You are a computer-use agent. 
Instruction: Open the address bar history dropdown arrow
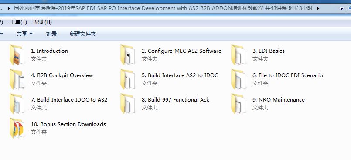click(x=341, y=9)
